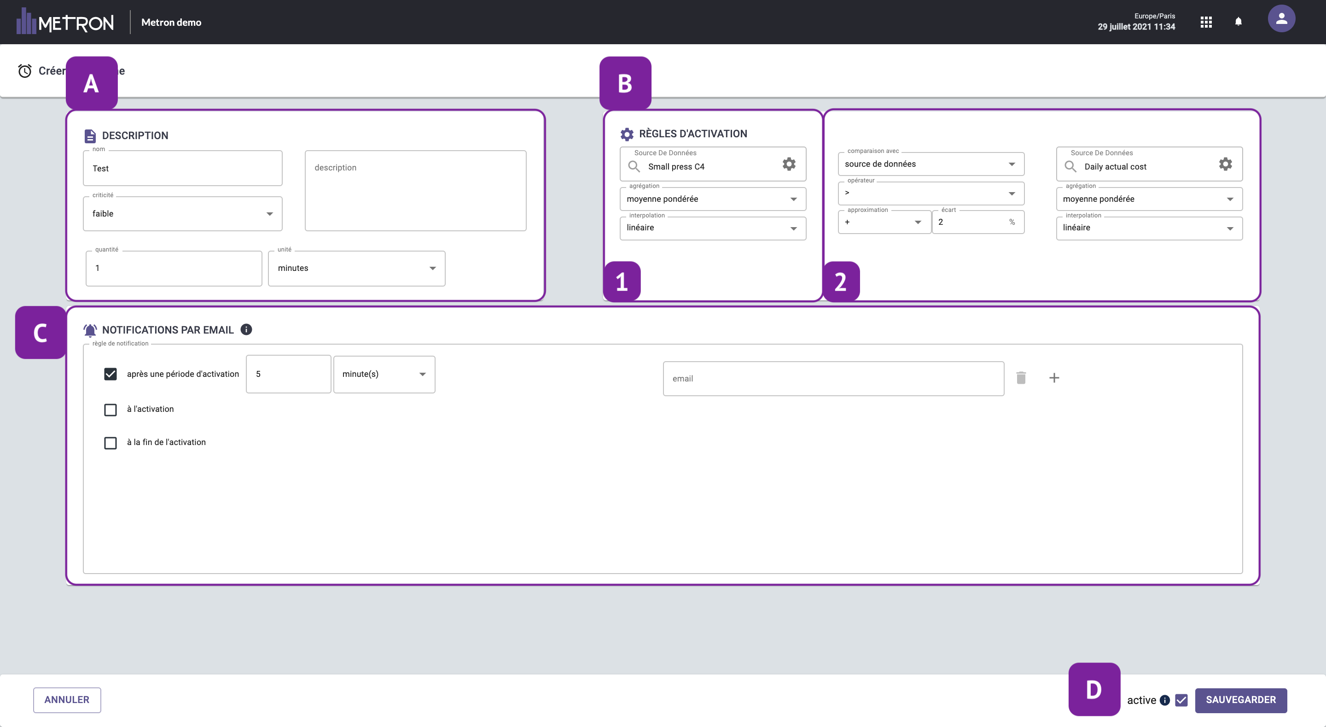Image resolution: width=1326 pixels, height=727 pixels.
Task: Expand the unité dropdown set to minutes
Action: 356,269
